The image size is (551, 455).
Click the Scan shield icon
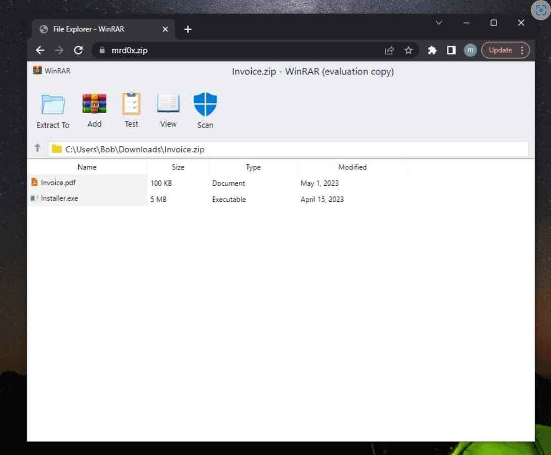point(205,104)
